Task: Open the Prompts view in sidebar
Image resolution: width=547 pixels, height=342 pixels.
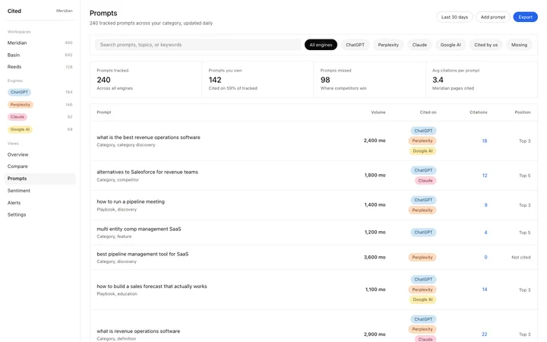Action: tap(40, 179)
